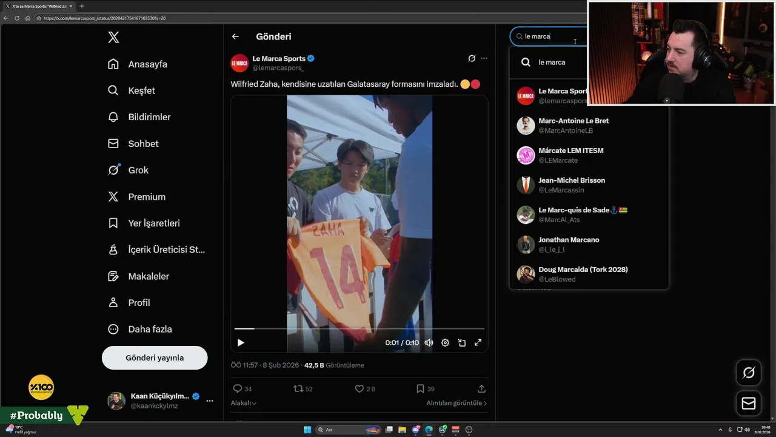
Task: Click the taskbar Ara search box
Action: click(349, 430)
